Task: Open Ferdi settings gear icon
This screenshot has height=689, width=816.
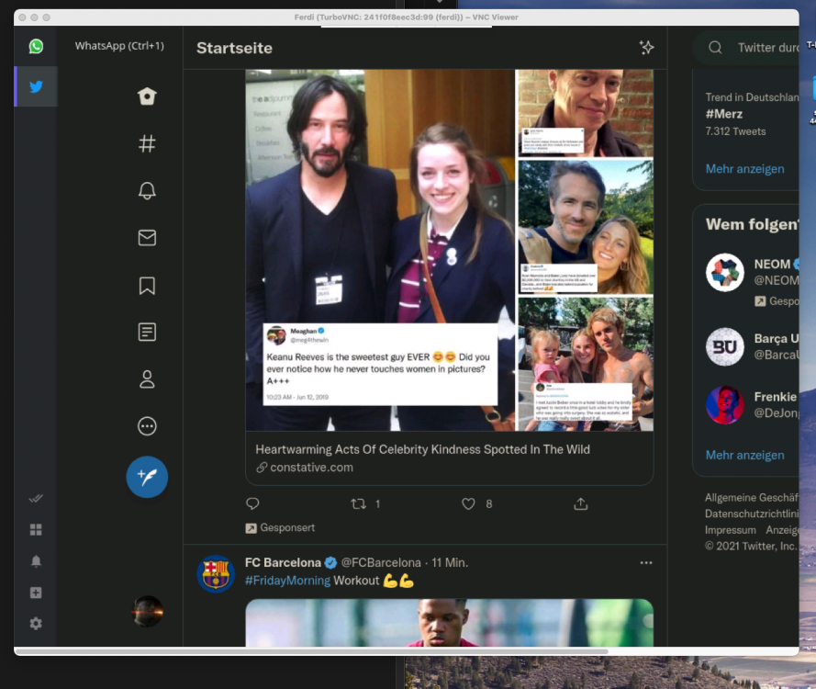Action: pos(36,624)
